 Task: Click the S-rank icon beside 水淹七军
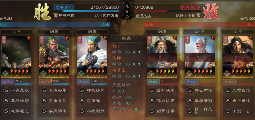tap(44, 90)
